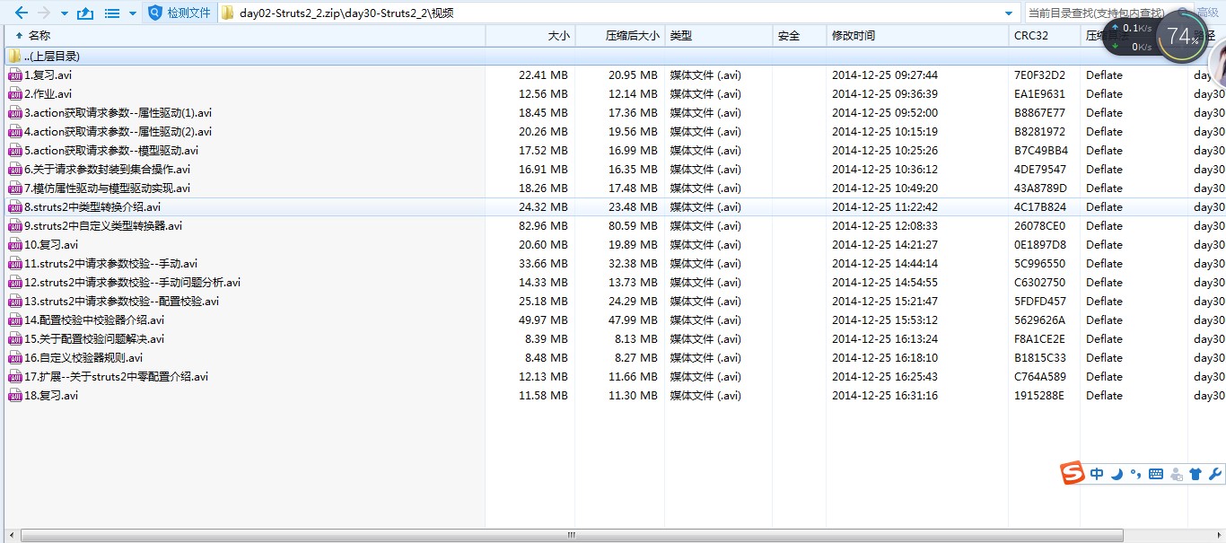Click file icon of 13.struts2中请求参数校验--配置校验.avi
Viewport: 1226px width, 543px height.
15,301
